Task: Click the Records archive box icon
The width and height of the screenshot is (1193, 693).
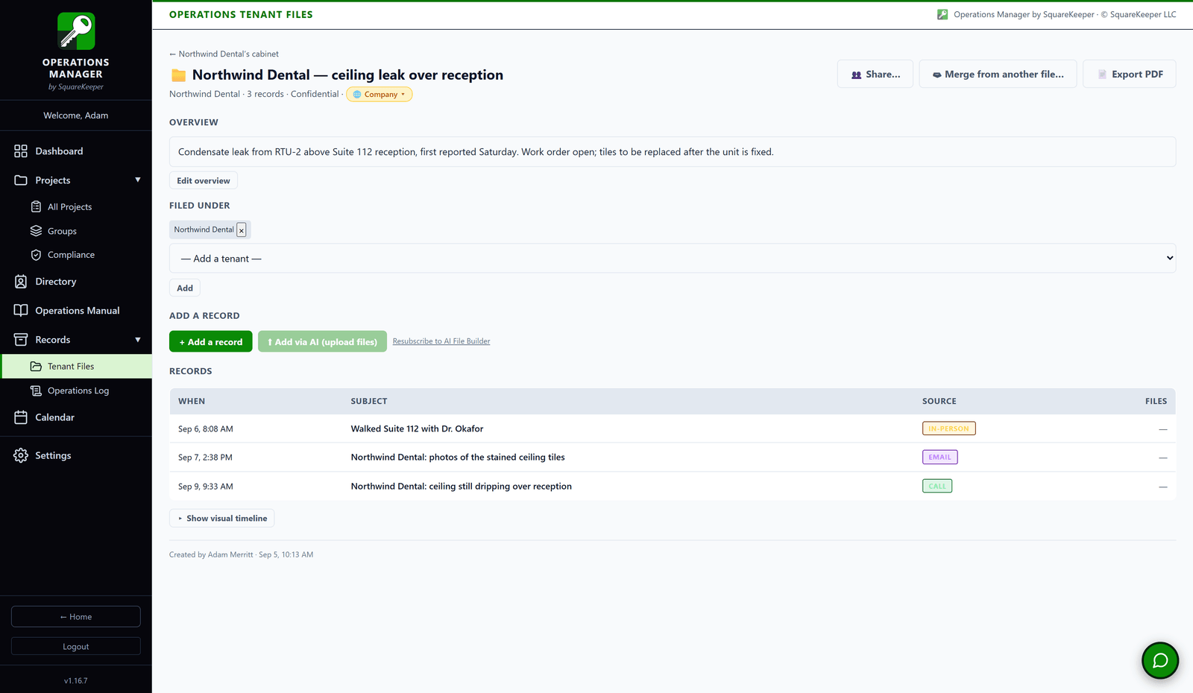Action: [21, 340]
